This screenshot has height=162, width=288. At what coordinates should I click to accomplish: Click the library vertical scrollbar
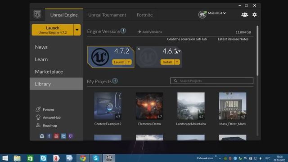(x=257, y=51)
